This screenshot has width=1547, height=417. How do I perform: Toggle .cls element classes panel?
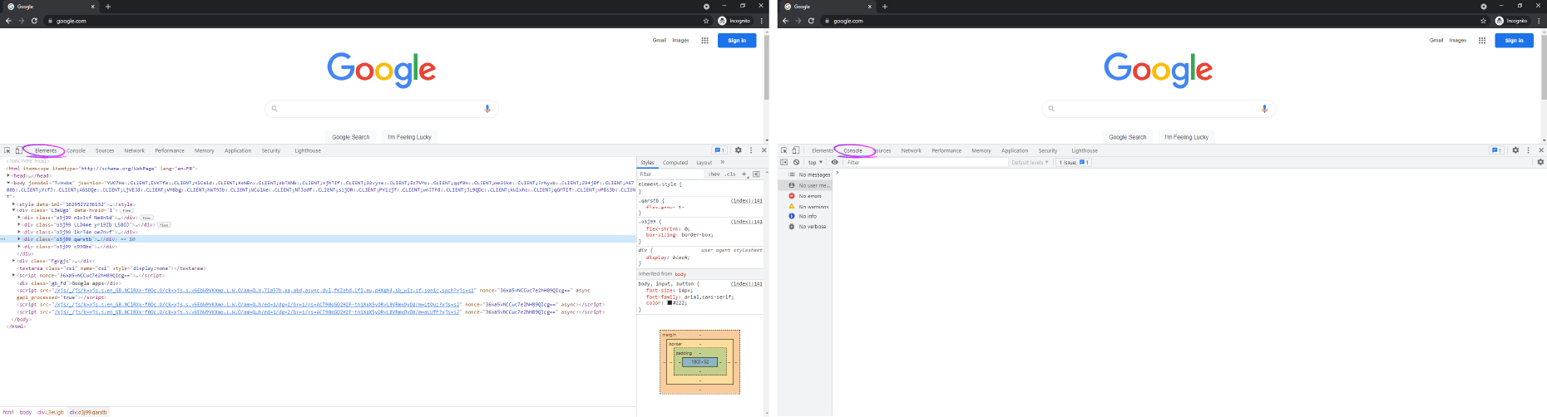[730, 174]
